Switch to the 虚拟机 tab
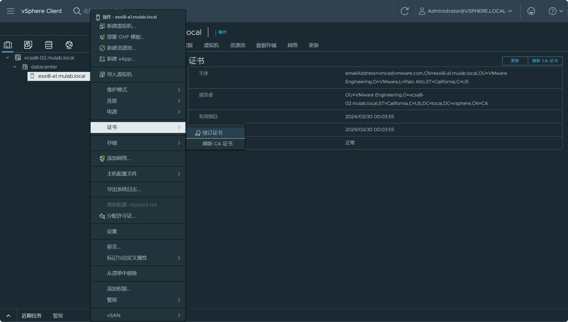This screenshot has height=322, width=568. pyautogui.click(x=211, y=45)
